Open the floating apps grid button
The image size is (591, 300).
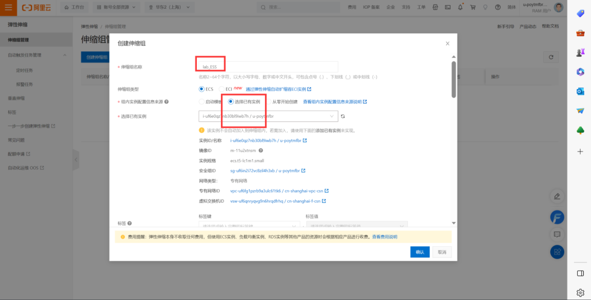pos(557,252)
